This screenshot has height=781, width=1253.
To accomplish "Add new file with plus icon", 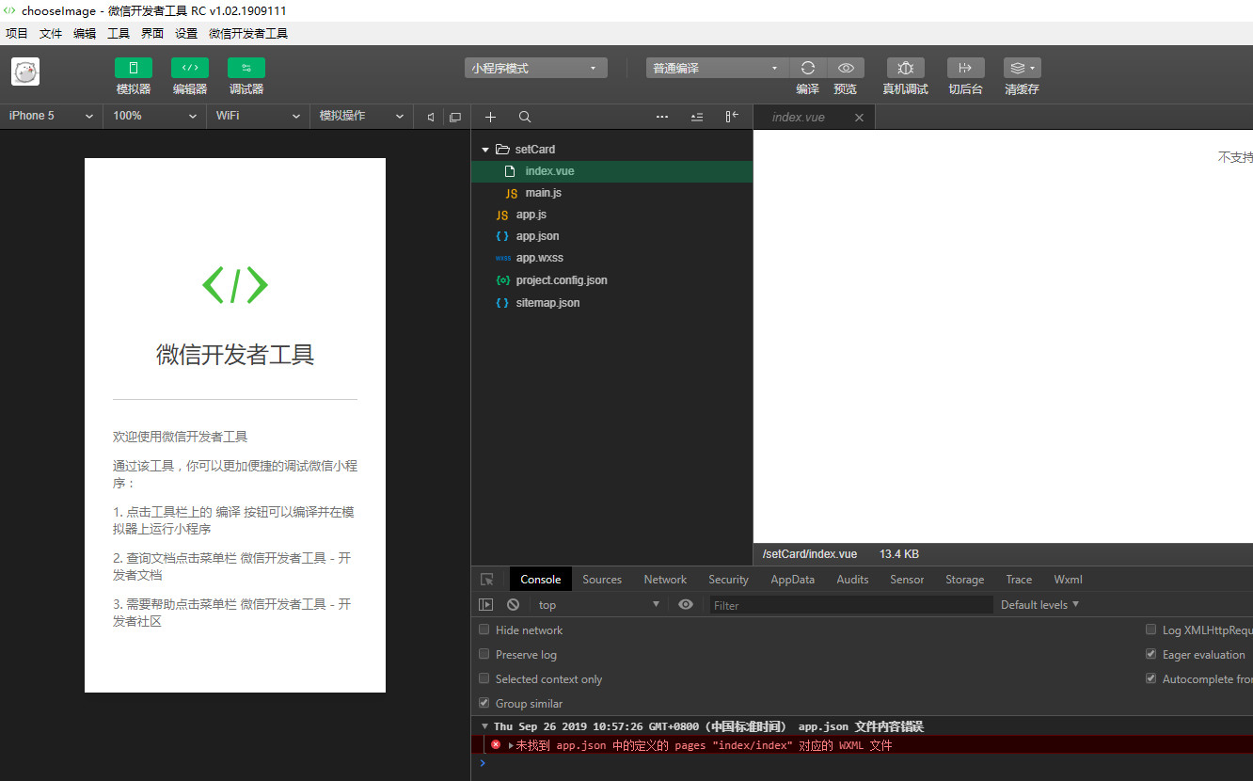I will click(x=490, y=117).
